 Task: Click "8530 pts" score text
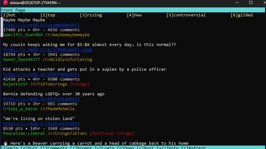(x=13, y=128)
